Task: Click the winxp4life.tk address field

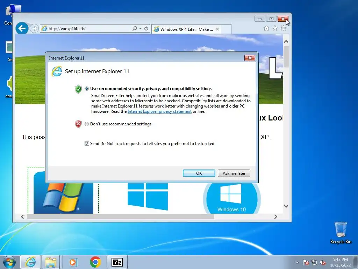Action: coord(86,29)
